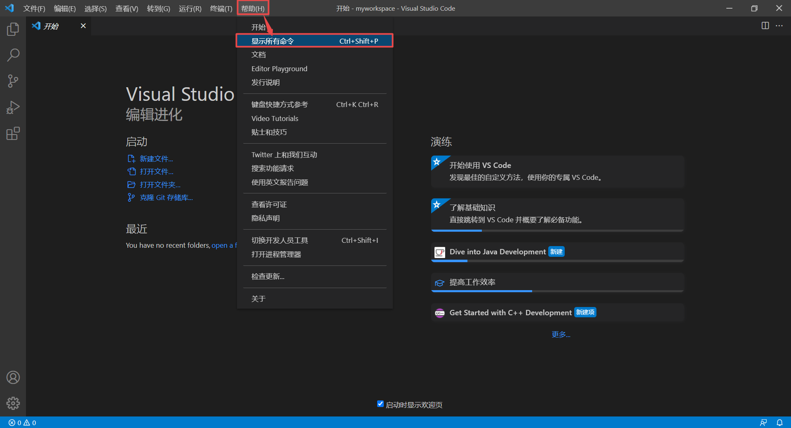Screen dimensions: 791x428
Task: Open the Source Control view icon
Action: 13,81
